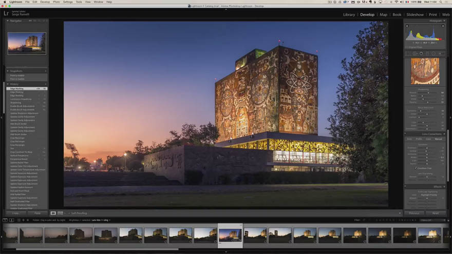This screenshot has height=254, width=452.
Task: Click the Loupe view icon in toolbar
Action: 53,213
